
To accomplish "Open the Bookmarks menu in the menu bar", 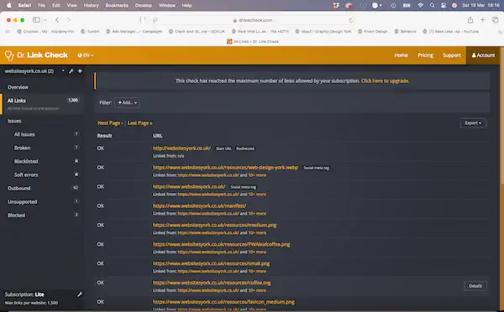I will (117, 5).
